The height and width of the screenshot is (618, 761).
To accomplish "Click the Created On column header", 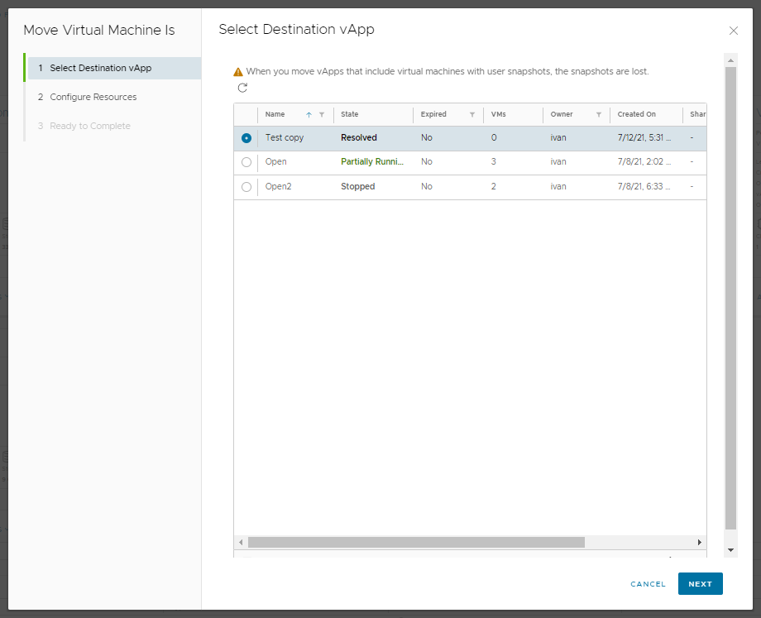I will click(637, 114).
